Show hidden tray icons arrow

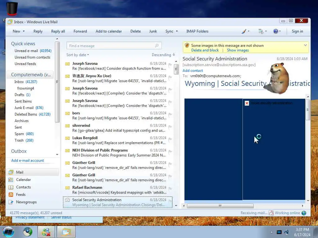(x=271, y=232)
